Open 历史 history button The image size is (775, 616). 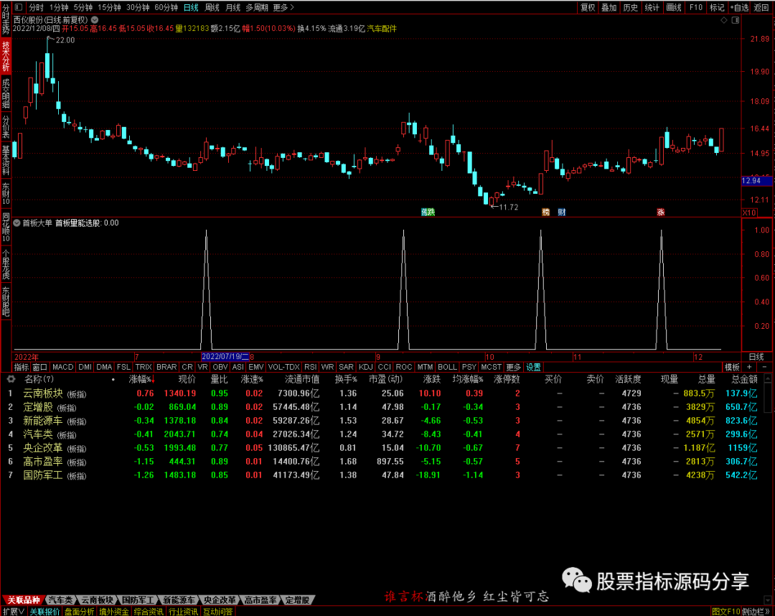click(630, 7)
